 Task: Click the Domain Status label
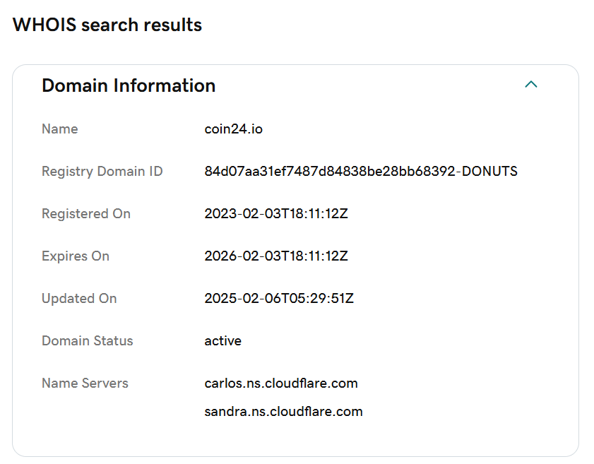[x=88, y=341]
